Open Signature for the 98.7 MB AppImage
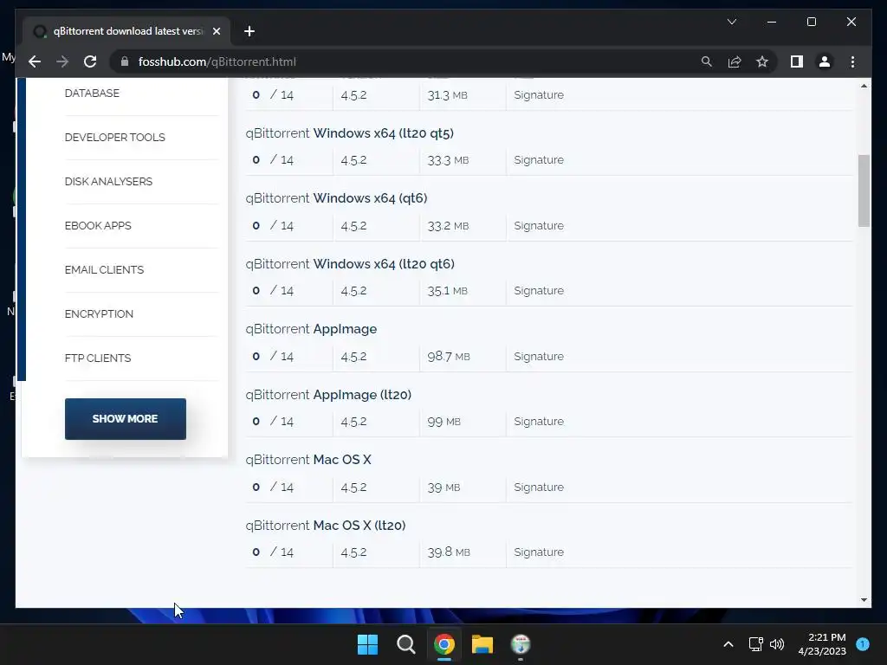The height and width of the screenshot is (665, 887). point(539,356)
